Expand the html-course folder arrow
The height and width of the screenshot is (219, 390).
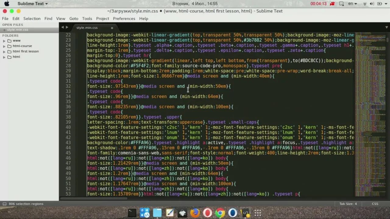(x=4, y=46)
